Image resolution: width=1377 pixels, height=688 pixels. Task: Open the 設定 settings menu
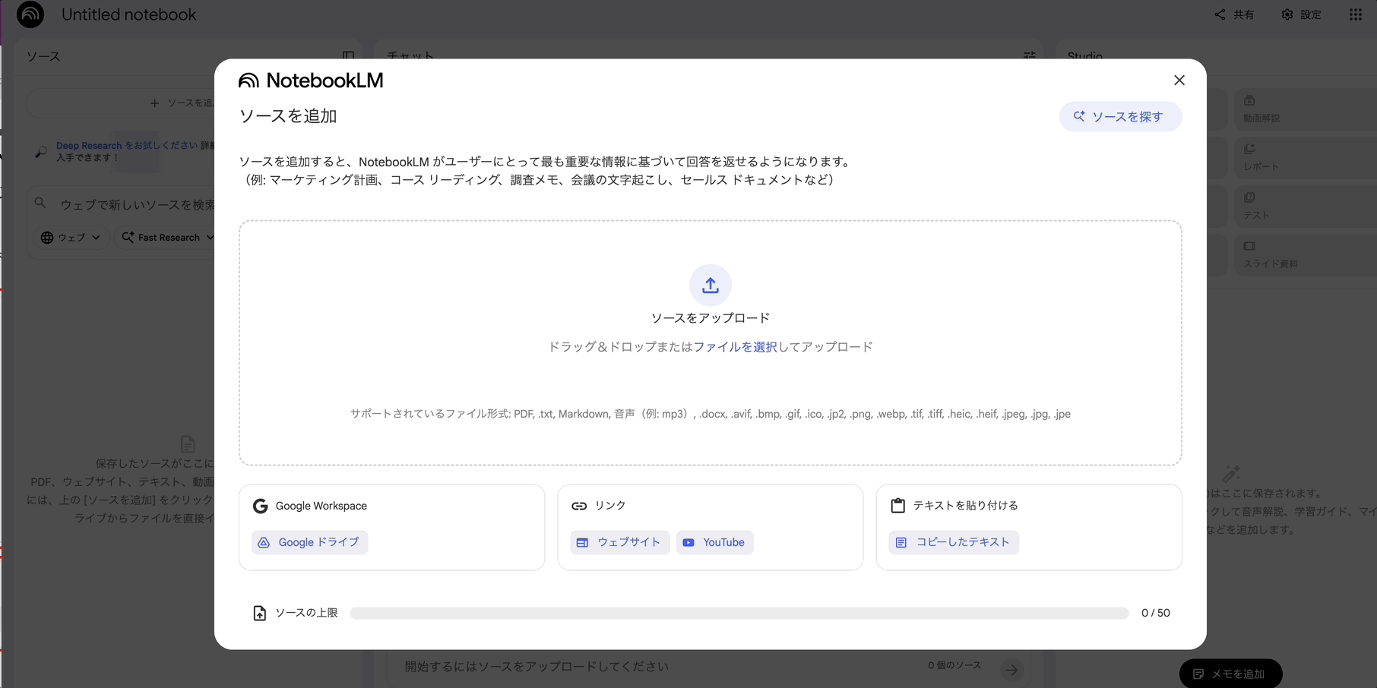click(1301, 14)
